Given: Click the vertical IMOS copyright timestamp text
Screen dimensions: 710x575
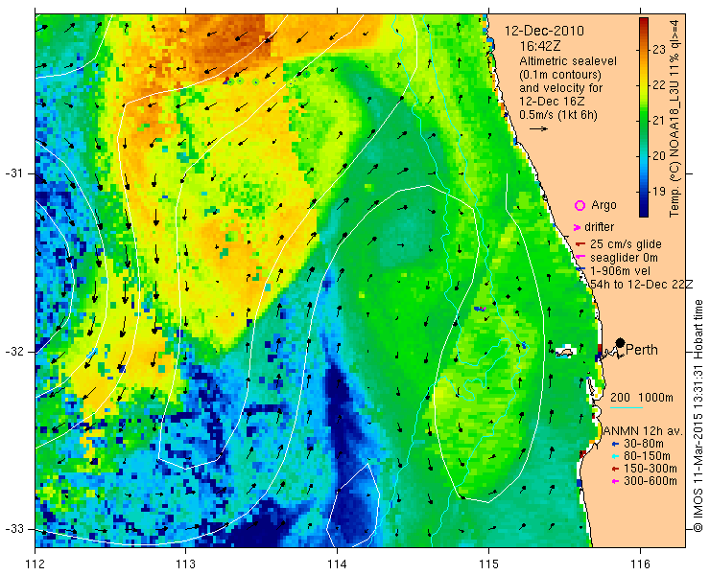Looking at the screenshot, I should click(698, 416).
